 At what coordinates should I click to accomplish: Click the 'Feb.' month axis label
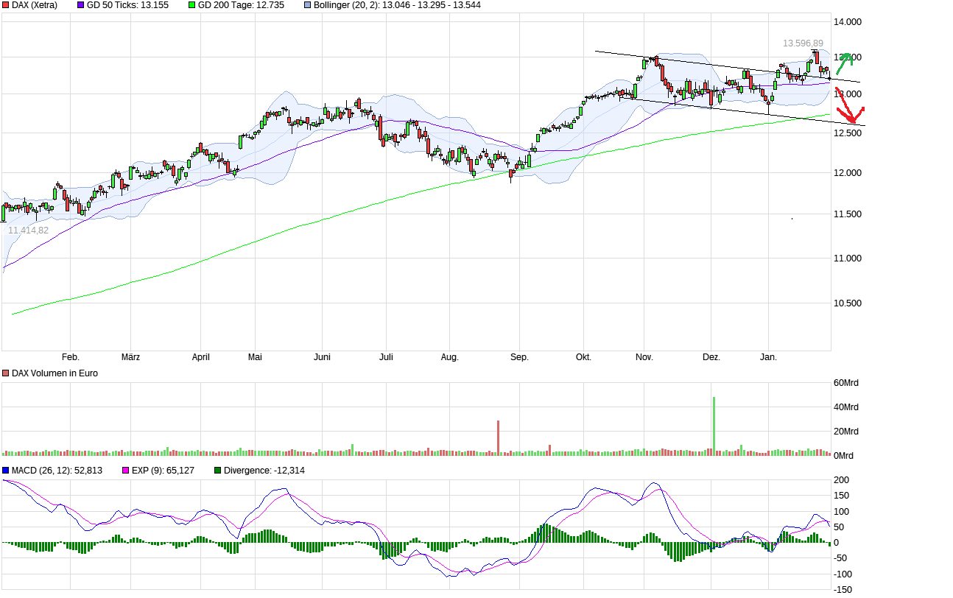click(71, 357)
